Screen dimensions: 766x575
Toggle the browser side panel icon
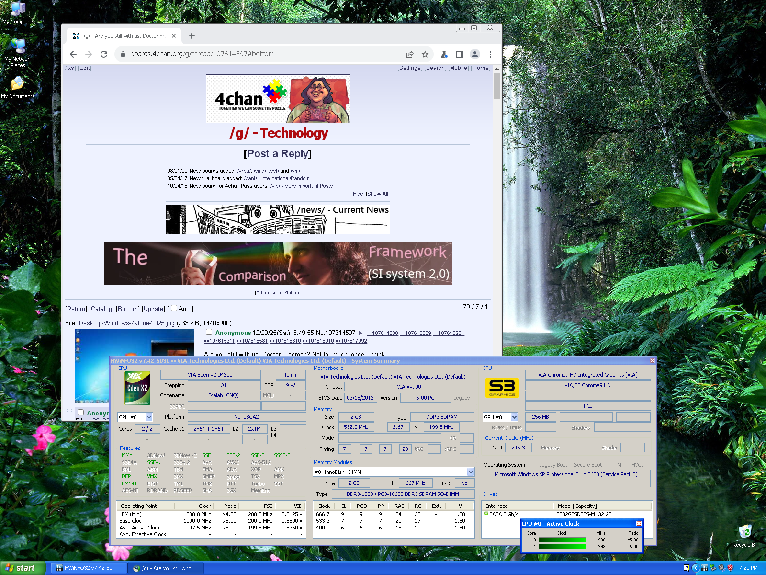[x=460, y=54]
